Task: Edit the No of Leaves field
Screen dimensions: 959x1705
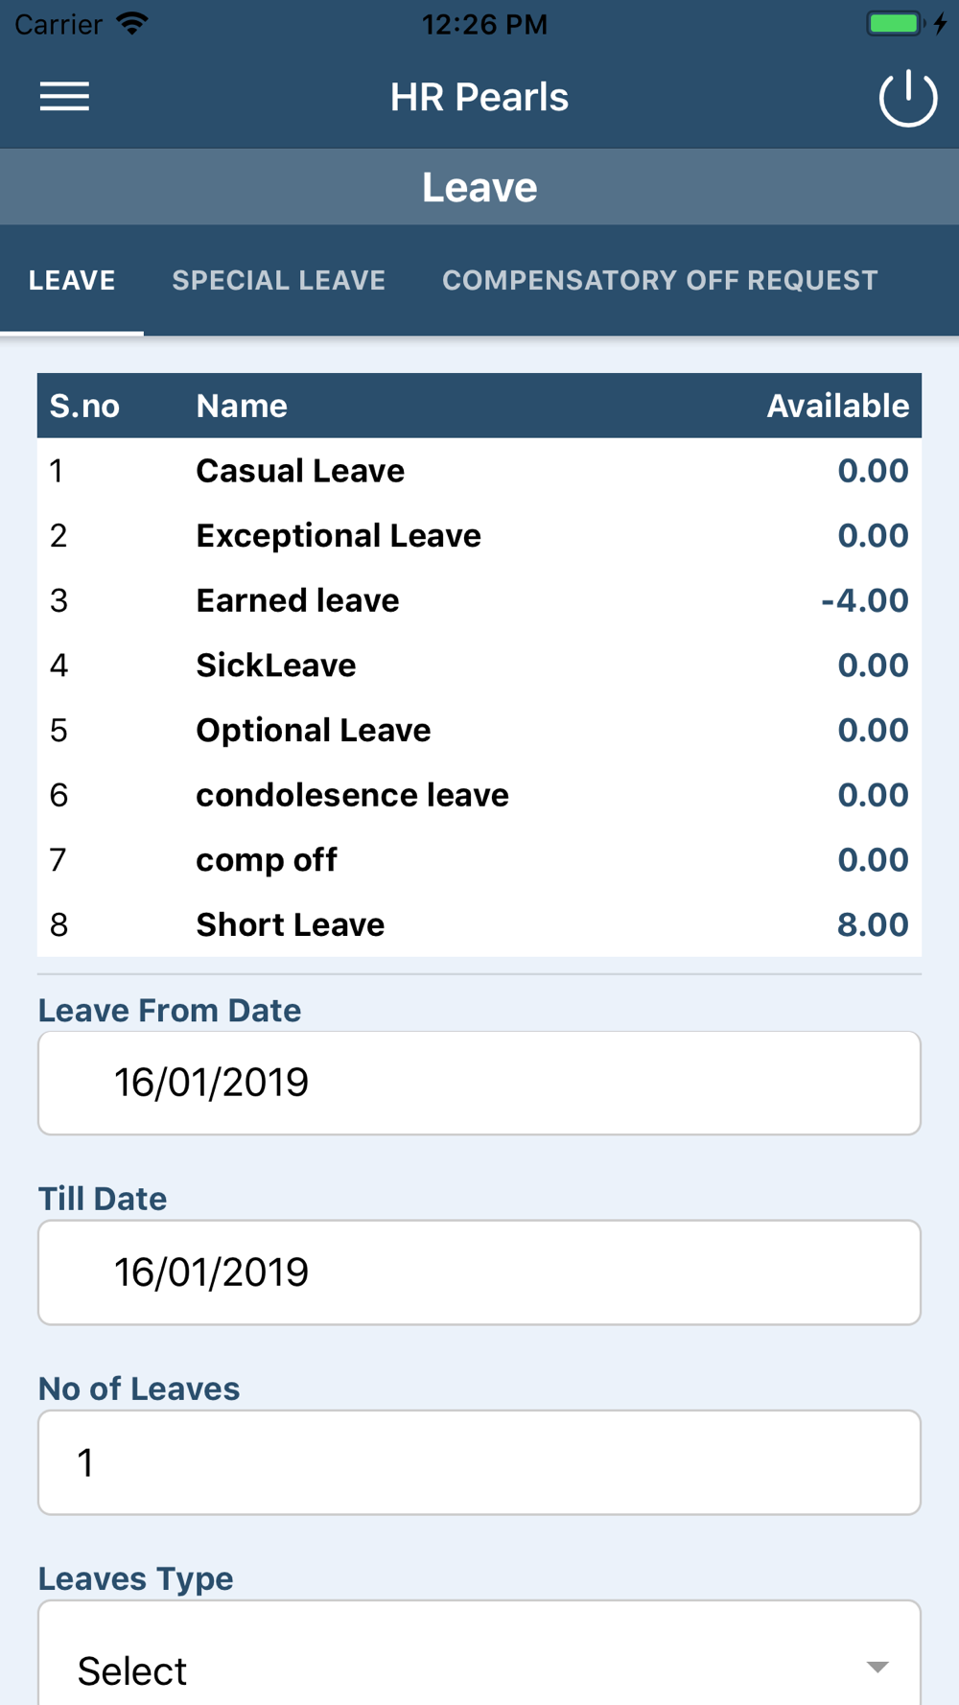Action: [479, 1462]
